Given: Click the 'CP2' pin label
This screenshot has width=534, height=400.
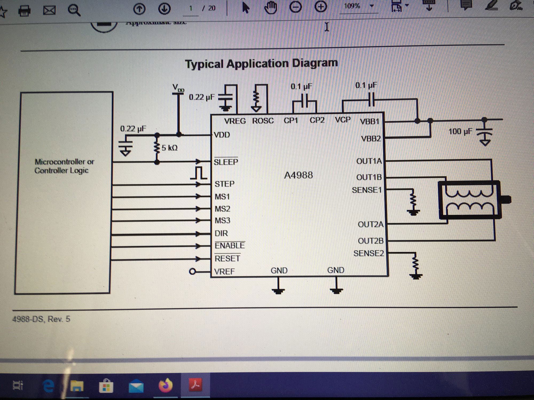Looking at the screenshot, I should (317, 120).
